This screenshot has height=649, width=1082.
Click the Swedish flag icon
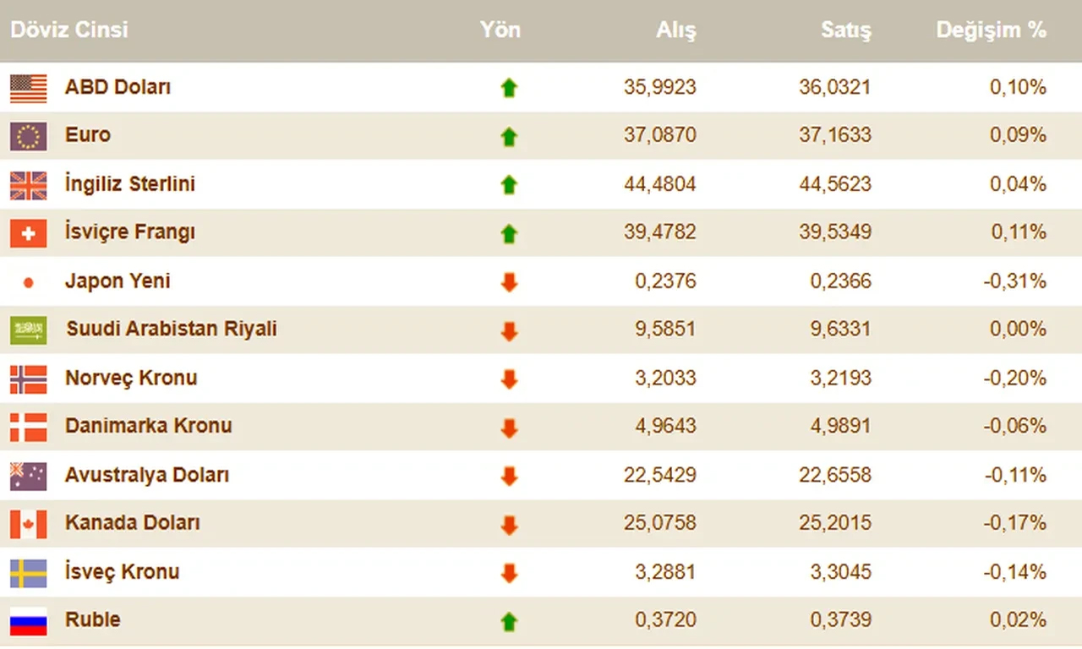click(x=28, y=573)
